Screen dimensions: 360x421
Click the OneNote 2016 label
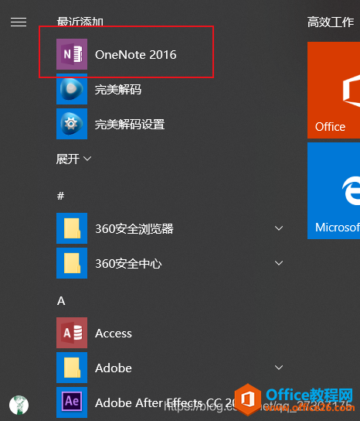point(136,55)
